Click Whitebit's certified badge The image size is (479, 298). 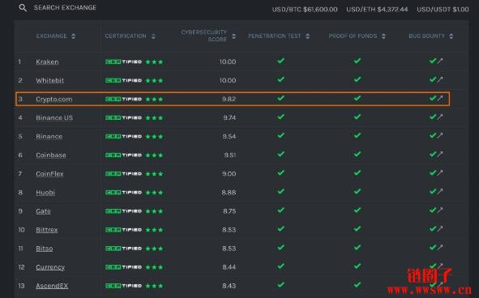(x=123, y=81)
